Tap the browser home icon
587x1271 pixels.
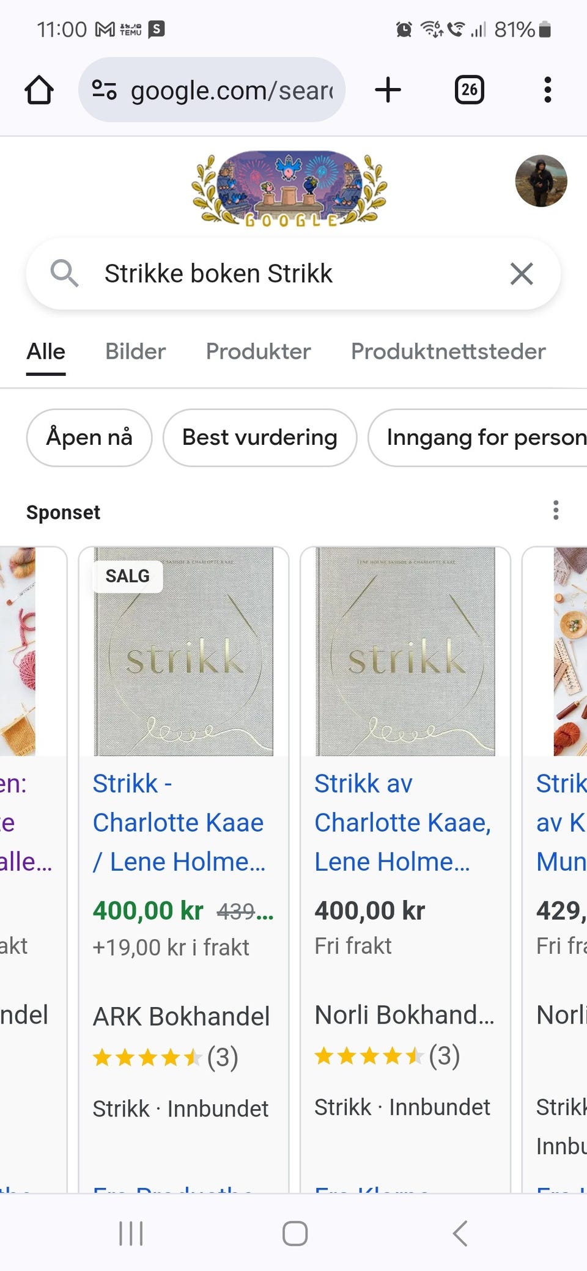(x=39, y=90)
